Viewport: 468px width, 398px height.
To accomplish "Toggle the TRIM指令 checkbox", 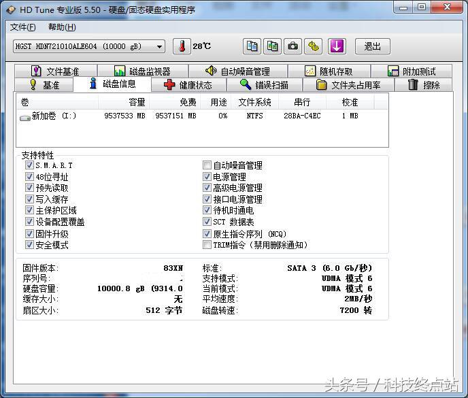I will [207, 245].
